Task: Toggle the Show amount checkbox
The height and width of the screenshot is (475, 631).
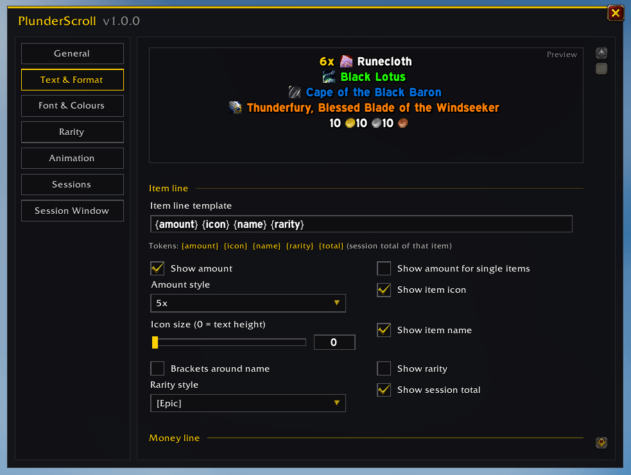Action: coord(157,268)
